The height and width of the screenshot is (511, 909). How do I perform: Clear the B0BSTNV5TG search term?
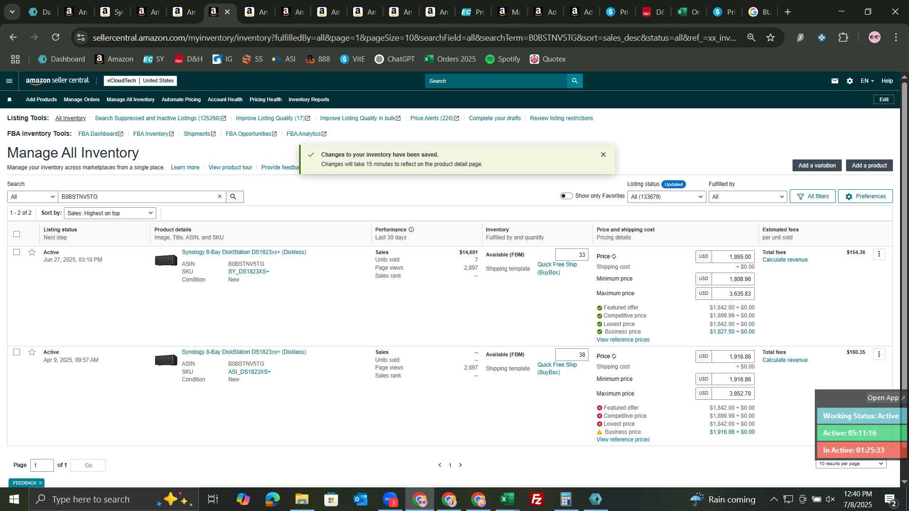point(220,196)
